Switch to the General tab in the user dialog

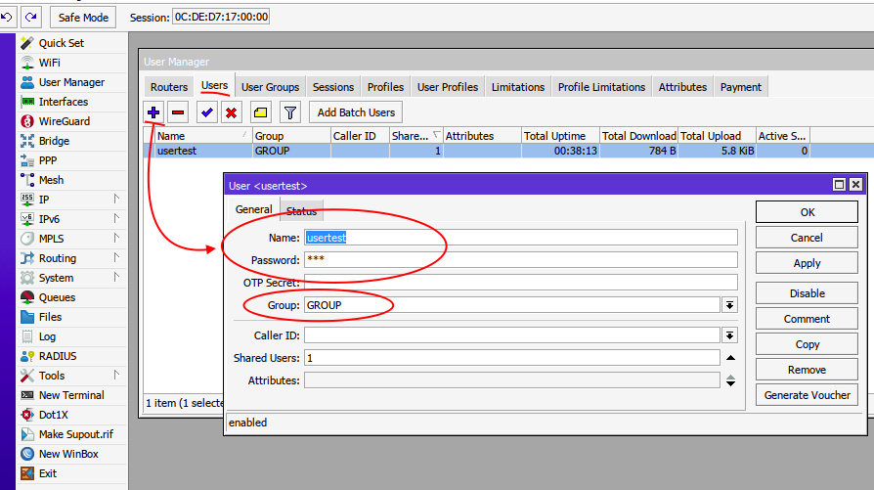click(253, 209)
